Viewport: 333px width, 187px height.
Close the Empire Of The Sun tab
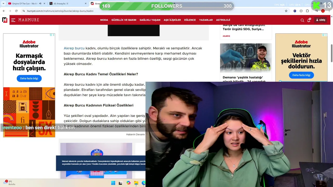point(44,3)
